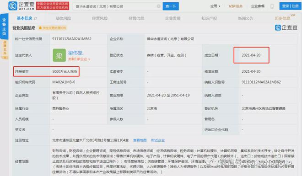Select the 有限责任公司 enterprise type text

(x=76, y=95)
